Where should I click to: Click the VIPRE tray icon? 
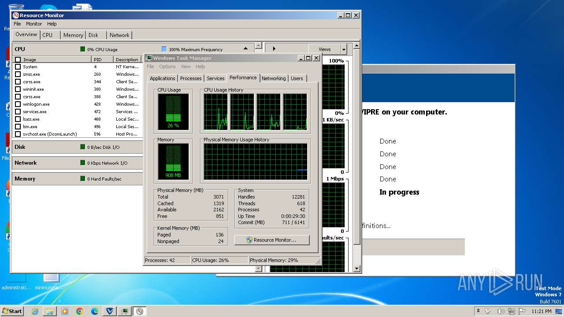[x=488, y=311]
